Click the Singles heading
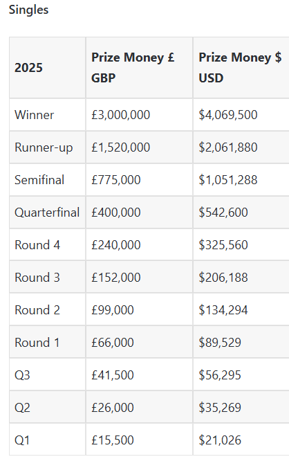 click(28, 10)
